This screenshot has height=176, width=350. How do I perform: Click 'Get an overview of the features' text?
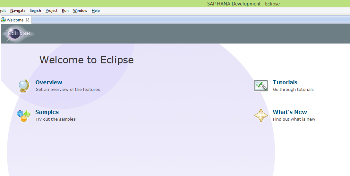pyautogui.click(x=68, y=90)
